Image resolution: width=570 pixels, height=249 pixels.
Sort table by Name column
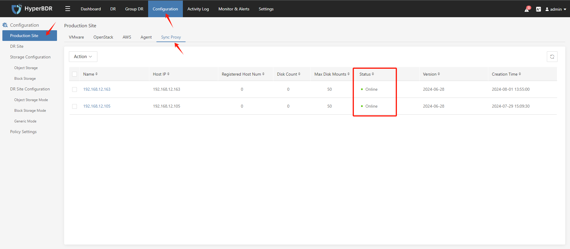tap(96, 74)
